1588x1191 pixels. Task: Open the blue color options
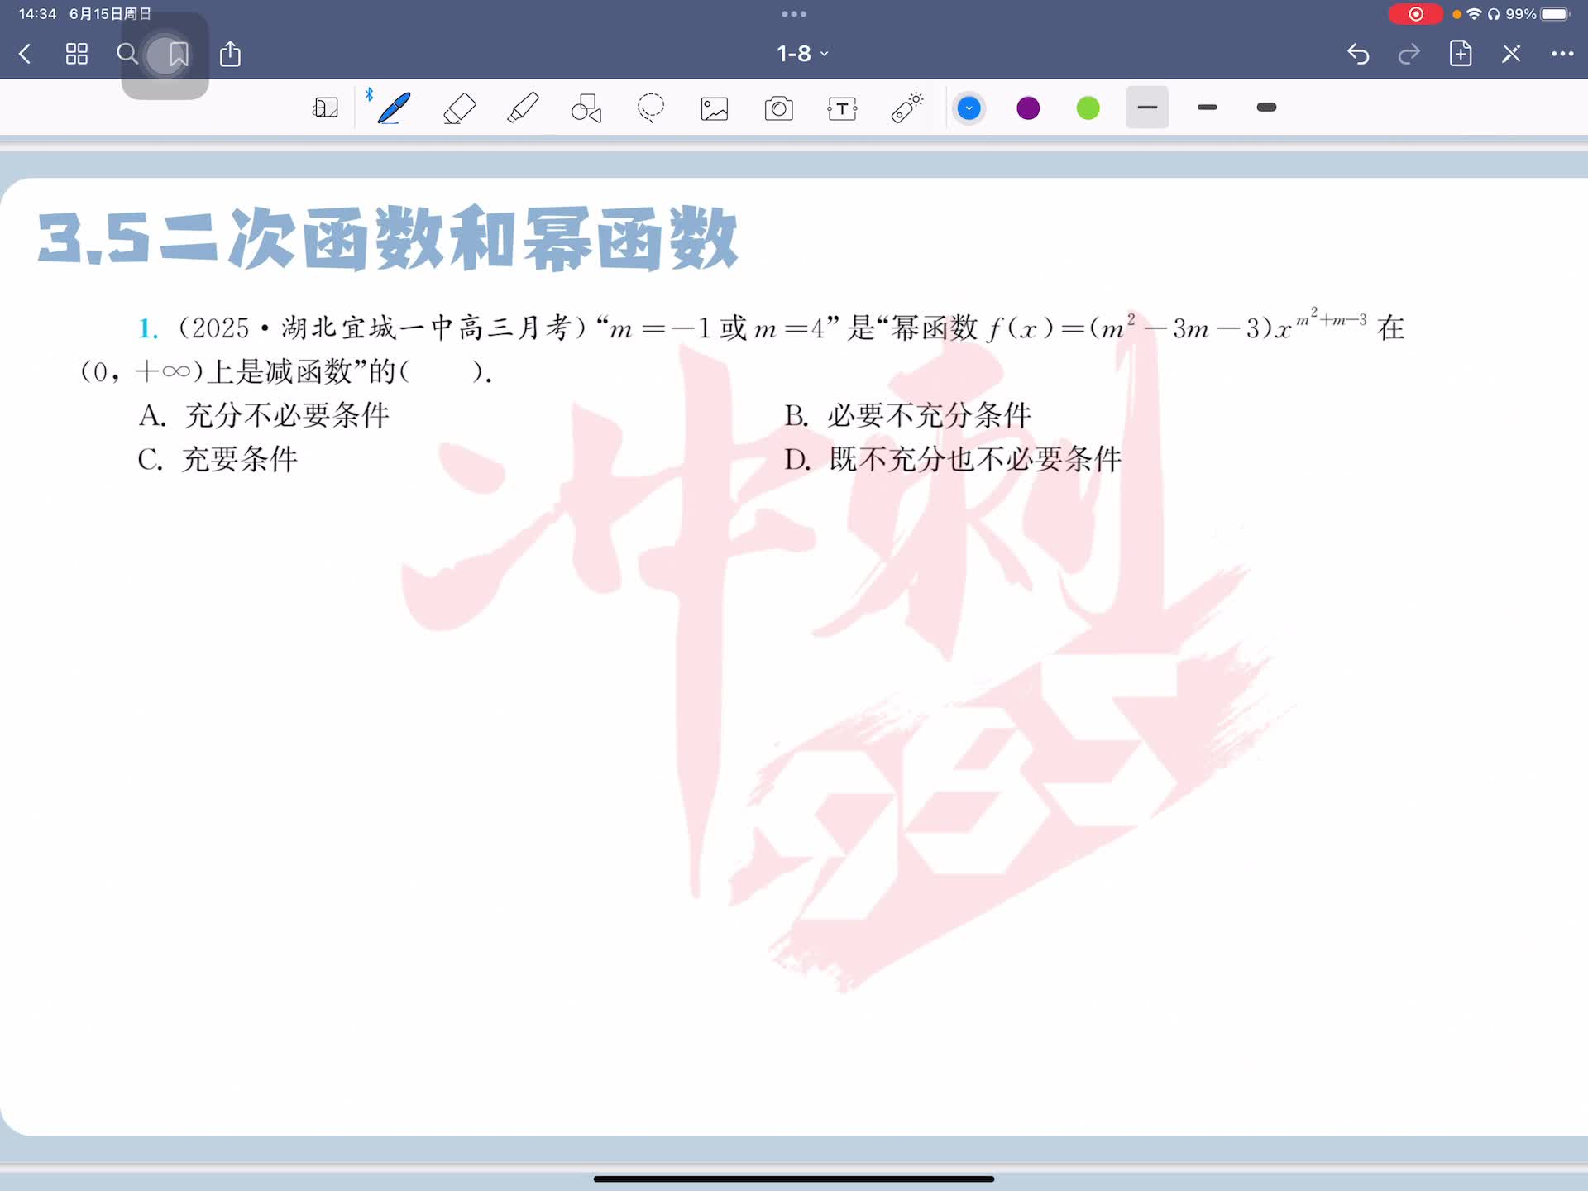[x=969, y=108]
